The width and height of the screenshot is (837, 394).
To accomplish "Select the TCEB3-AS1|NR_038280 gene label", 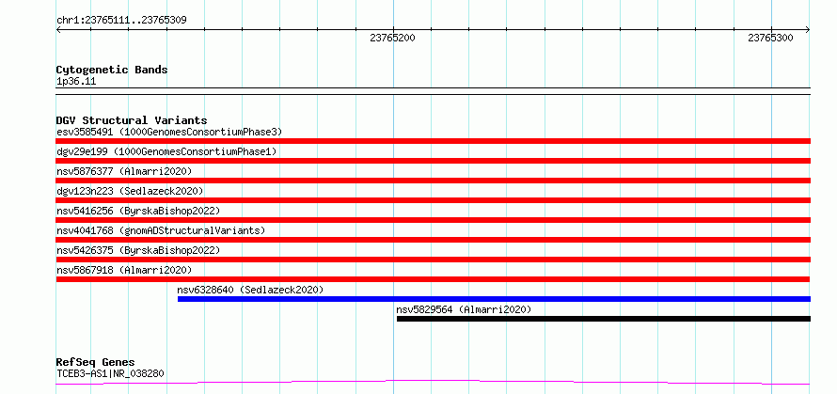I will [x=110, y=373].
